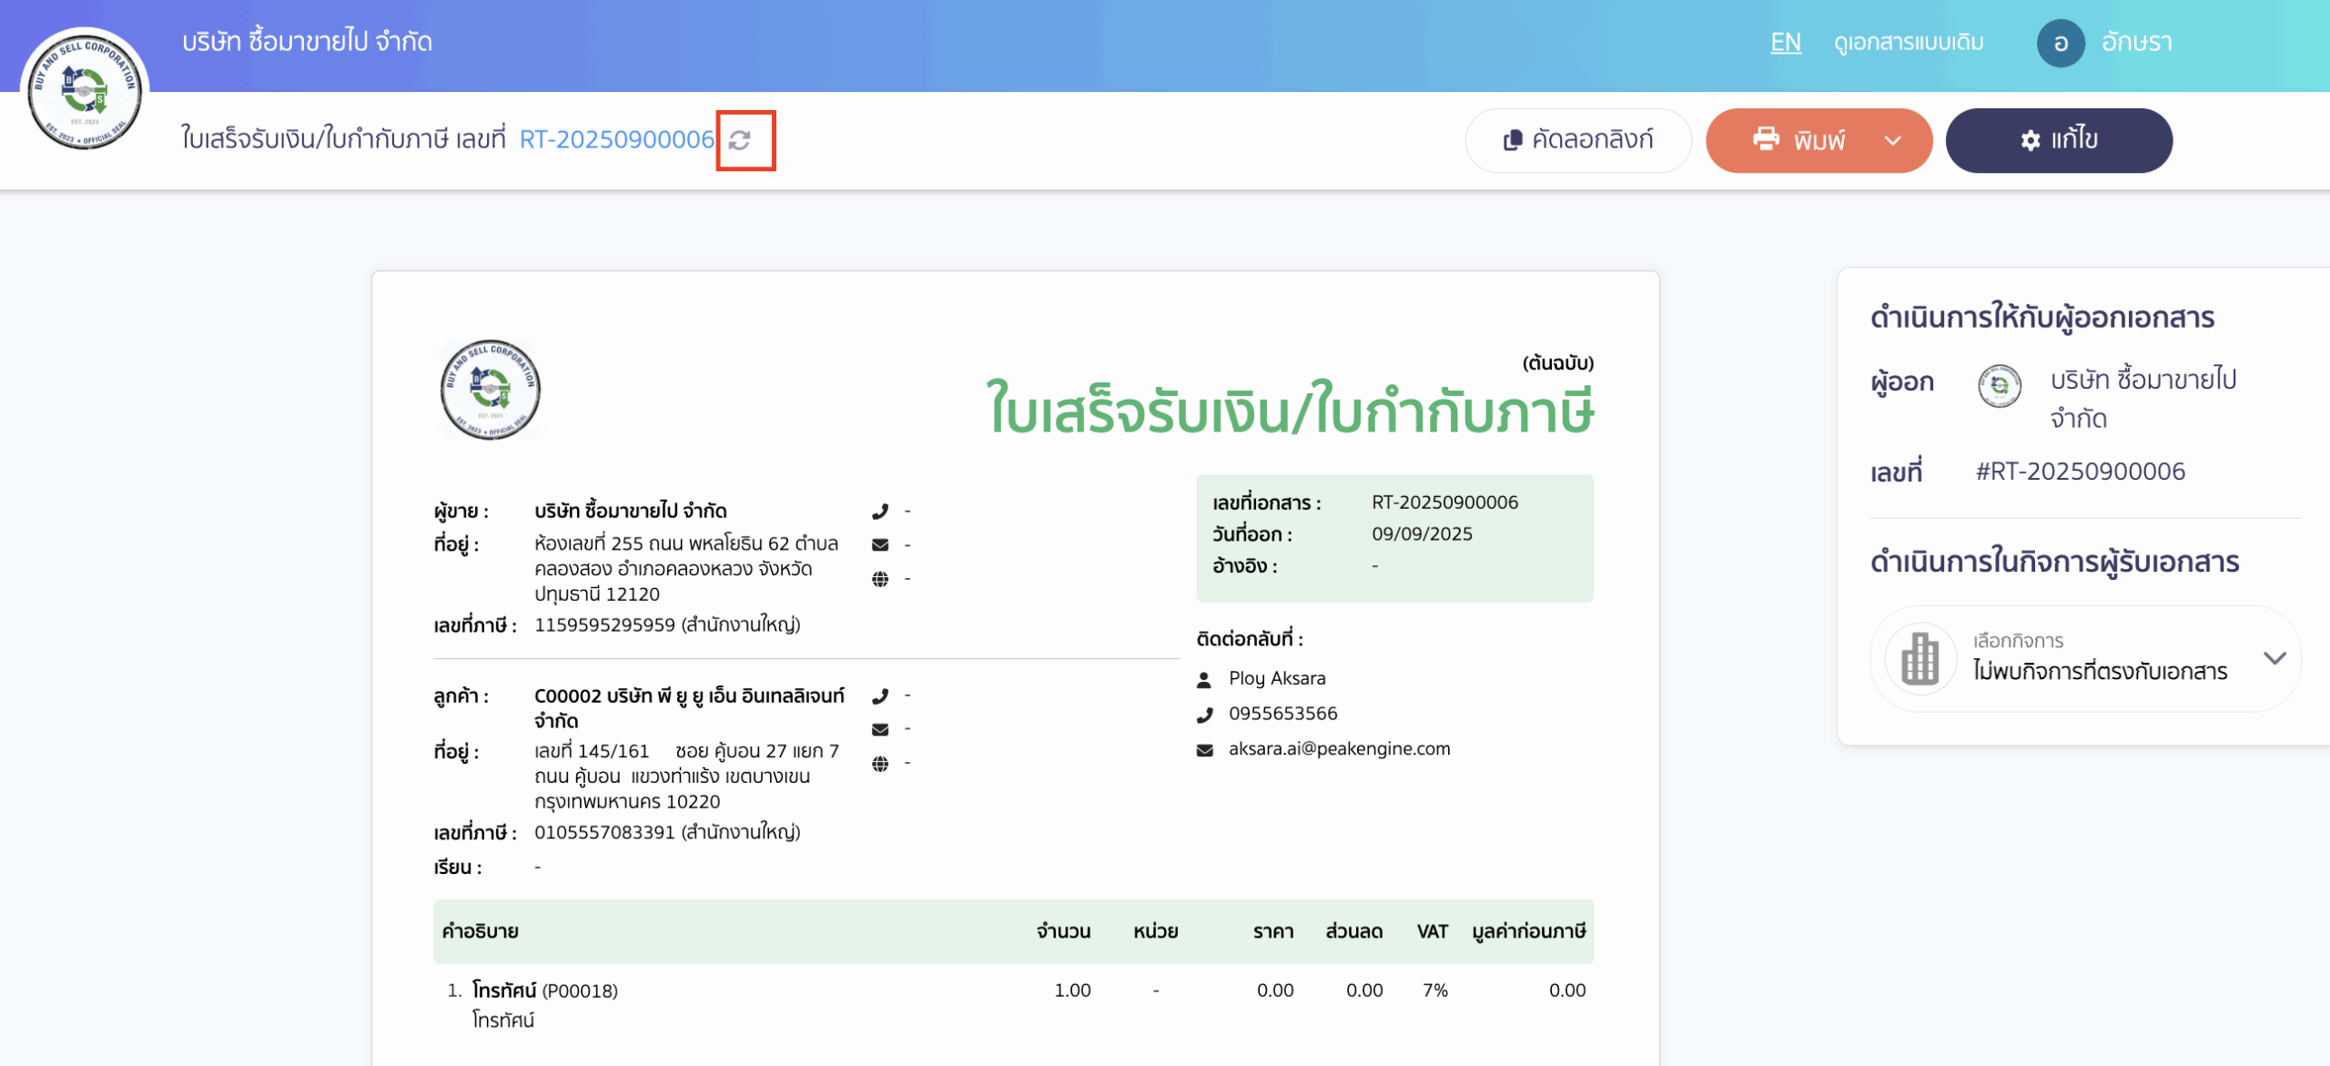Click the email address aksara.ai@peakengine.com

(1337, 748)
